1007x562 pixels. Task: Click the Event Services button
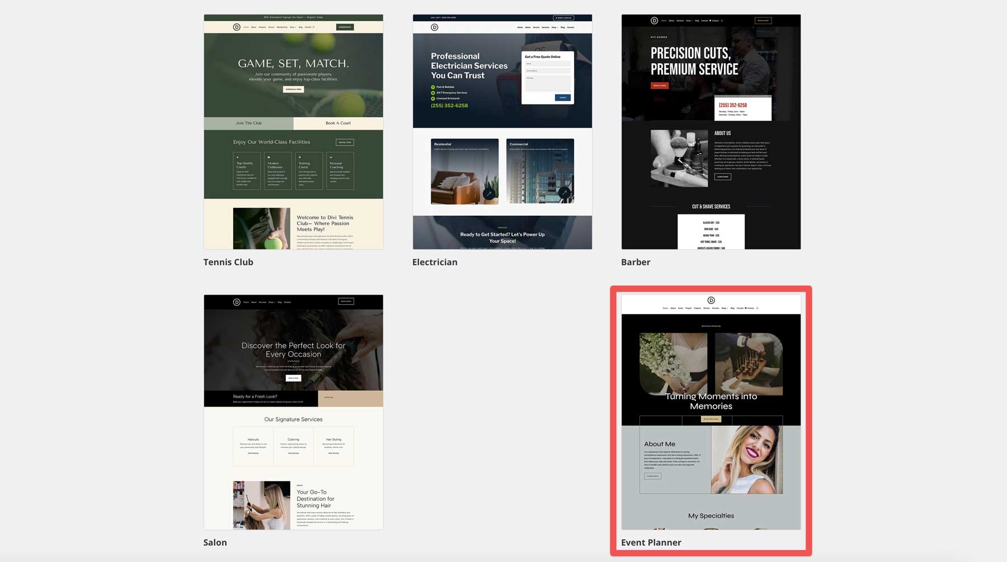pyautogui.click(x=711, y=418)
